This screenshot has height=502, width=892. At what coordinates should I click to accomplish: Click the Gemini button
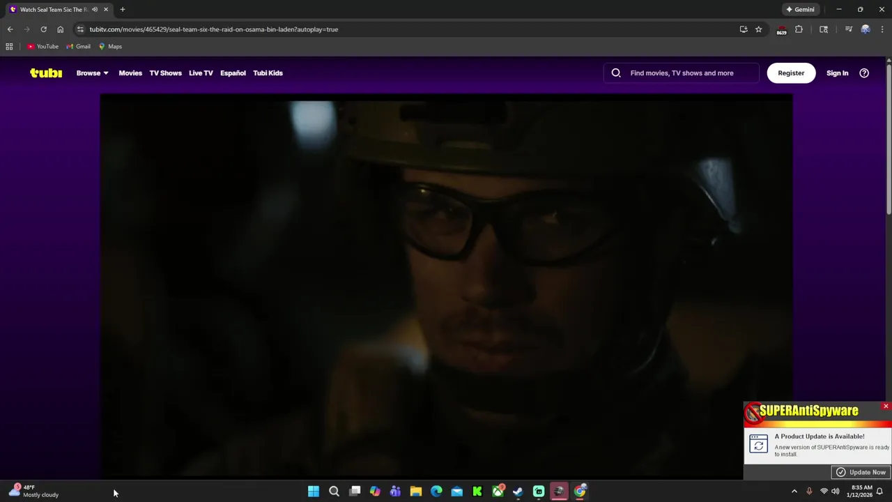point(800,9)
